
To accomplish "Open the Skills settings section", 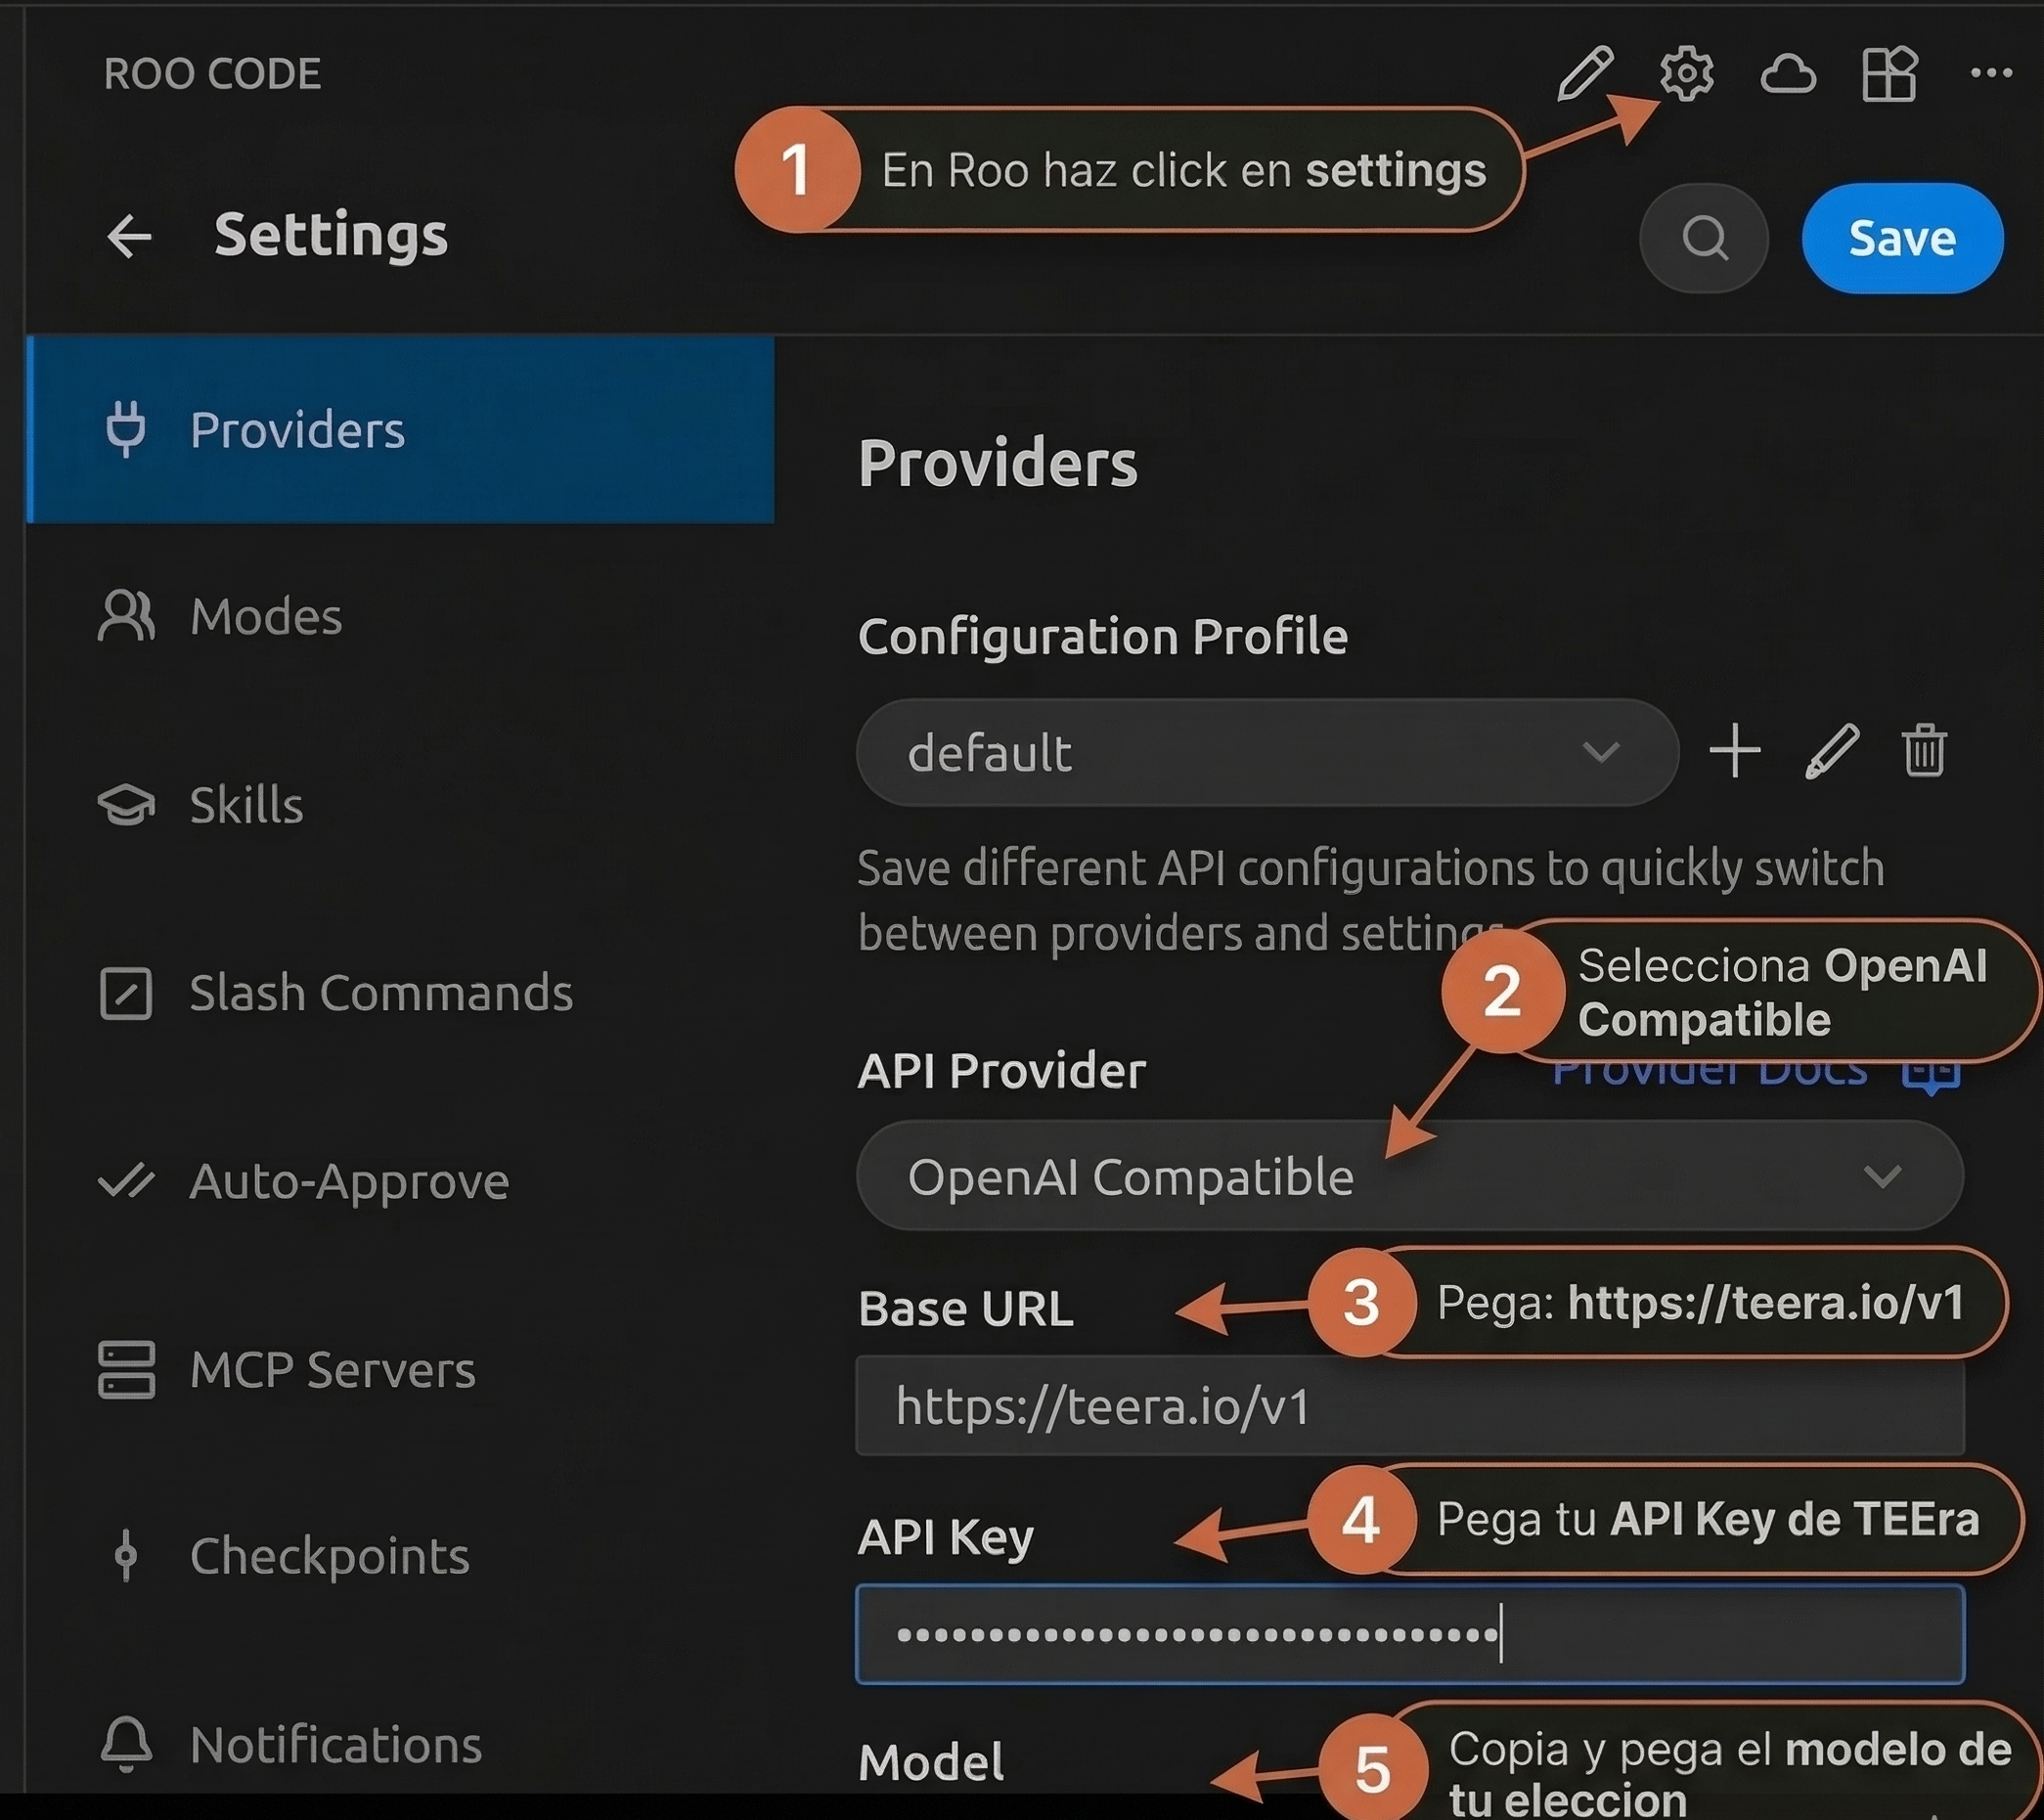I will 246,805.
